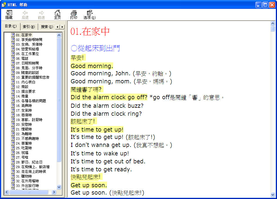Click right arrow of tree horizontal scrollbar
The image size is (277, 199).
click(54, 192)
